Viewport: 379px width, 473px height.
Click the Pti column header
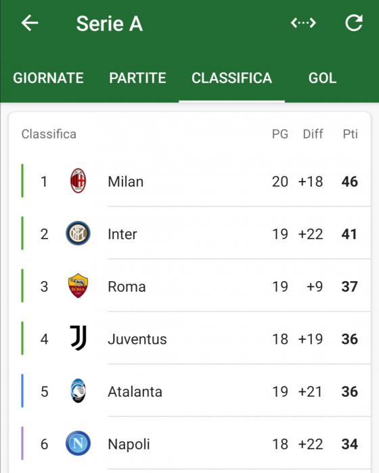click(351, 134)
